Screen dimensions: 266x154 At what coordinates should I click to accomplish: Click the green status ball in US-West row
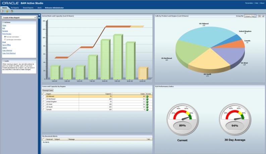(x=147, y=104)
